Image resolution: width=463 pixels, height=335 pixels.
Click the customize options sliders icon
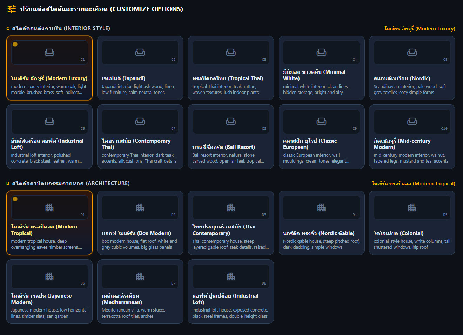point(12,9)
